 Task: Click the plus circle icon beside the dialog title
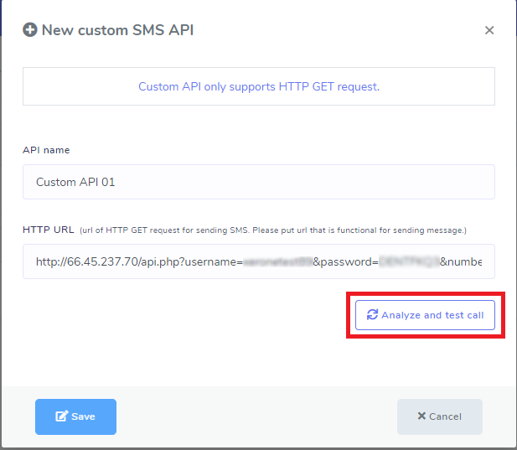click(30, 30)
